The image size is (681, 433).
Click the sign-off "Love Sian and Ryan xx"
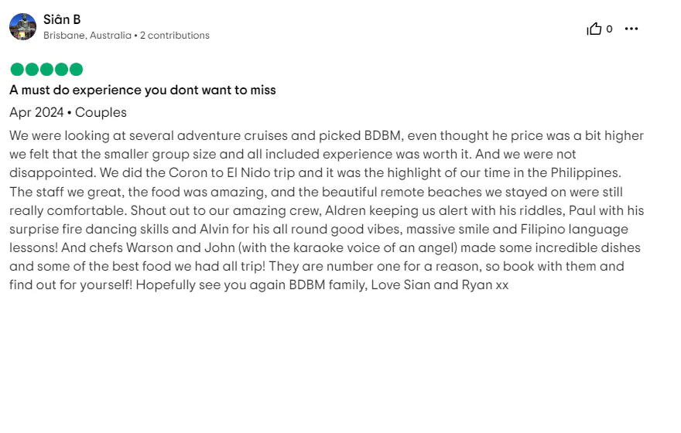(440, 285)
